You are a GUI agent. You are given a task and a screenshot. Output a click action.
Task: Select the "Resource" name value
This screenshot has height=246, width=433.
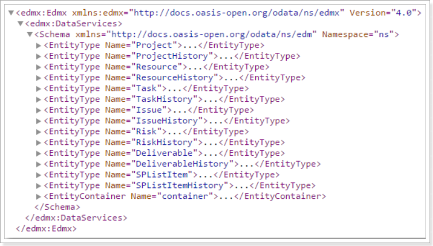click(x=157, y=67)
